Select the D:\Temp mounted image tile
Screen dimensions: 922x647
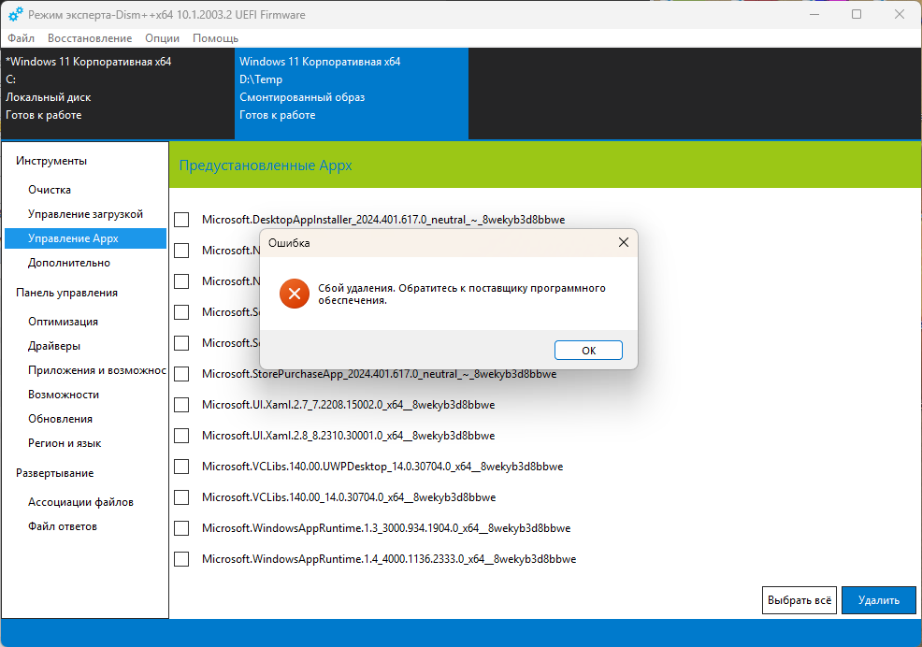point(352,93)
